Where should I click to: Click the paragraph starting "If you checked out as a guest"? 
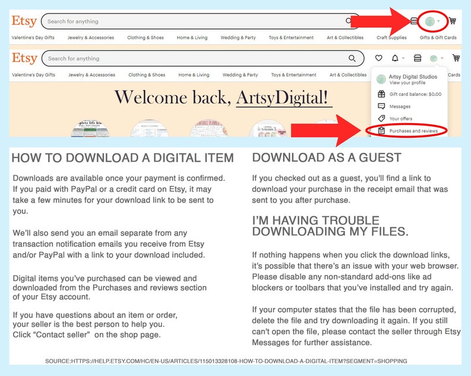click(350, 189)
